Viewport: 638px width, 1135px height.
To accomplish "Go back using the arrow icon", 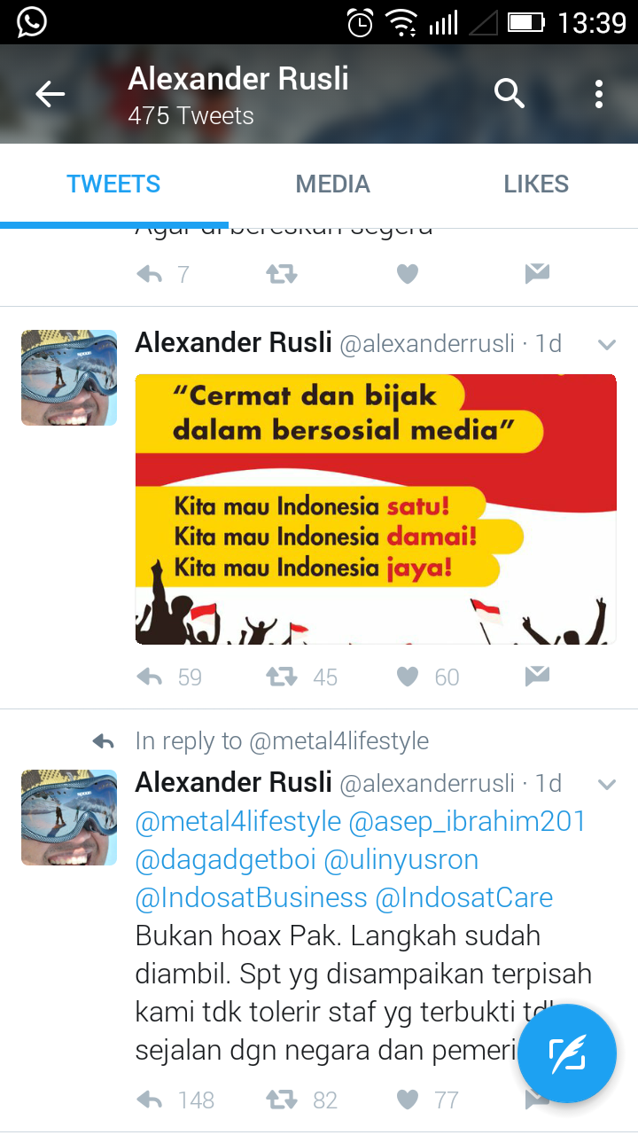I will [50, 94].
